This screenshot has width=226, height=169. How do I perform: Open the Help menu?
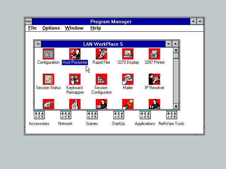click(x=95, y=28)
